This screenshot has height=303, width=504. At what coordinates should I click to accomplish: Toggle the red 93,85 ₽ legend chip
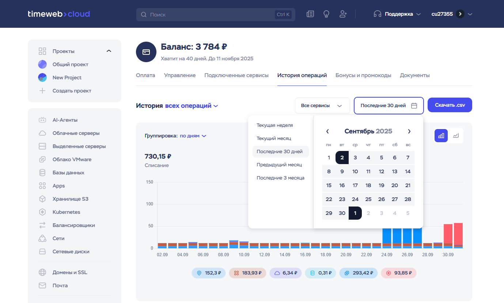[399, 273]
